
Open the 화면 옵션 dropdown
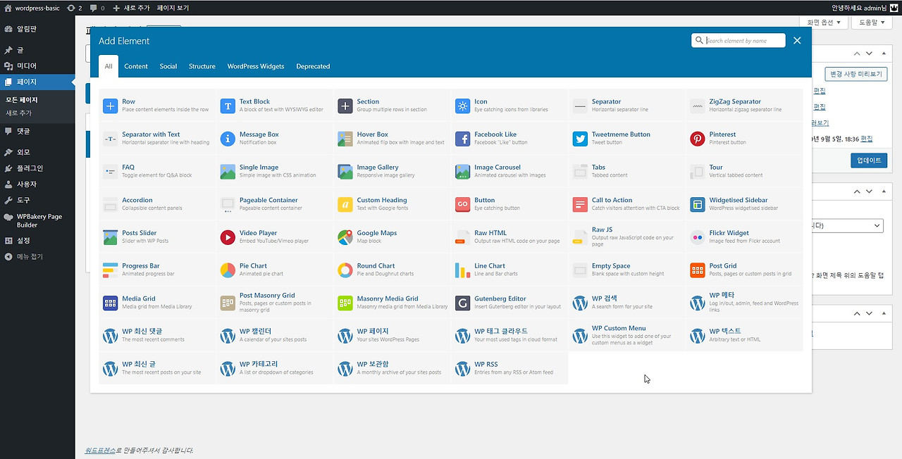(x=824, y=23)
